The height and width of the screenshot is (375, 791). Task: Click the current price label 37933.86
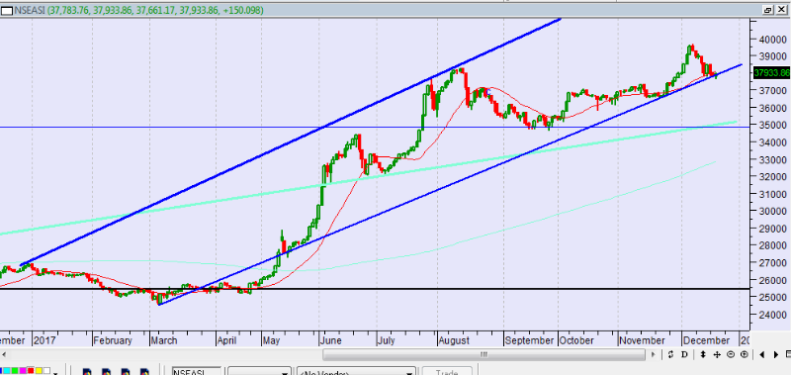coord(772,72)
